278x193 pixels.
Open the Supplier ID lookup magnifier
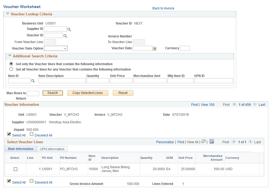point(69,29)
